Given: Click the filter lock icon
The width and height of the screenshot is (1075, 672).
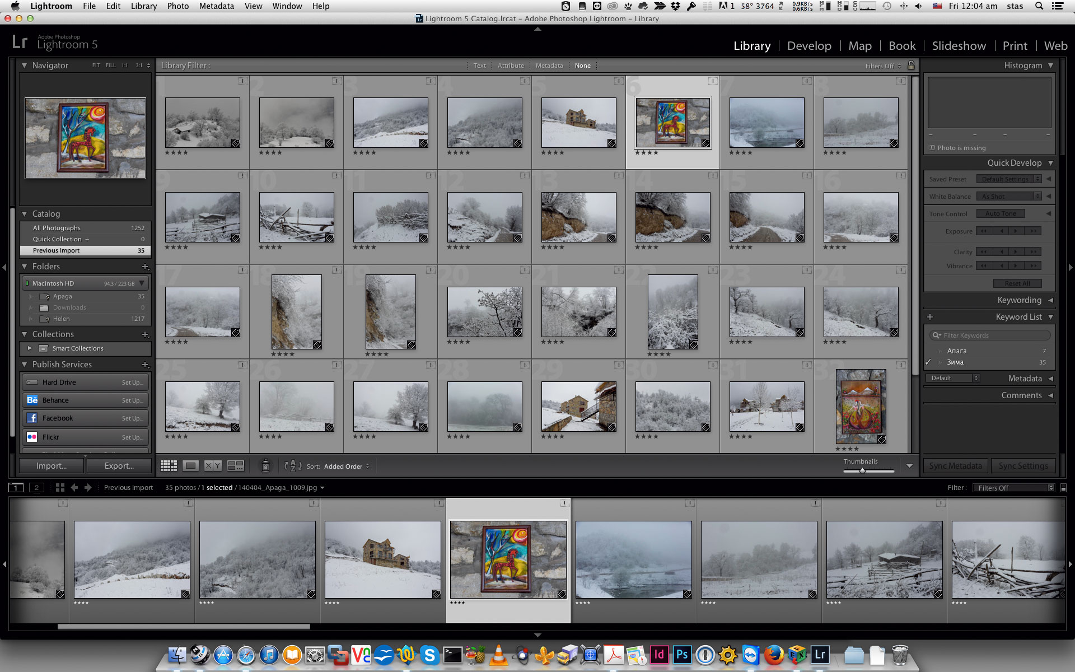Looking at the screenshot, I should 911,66.
